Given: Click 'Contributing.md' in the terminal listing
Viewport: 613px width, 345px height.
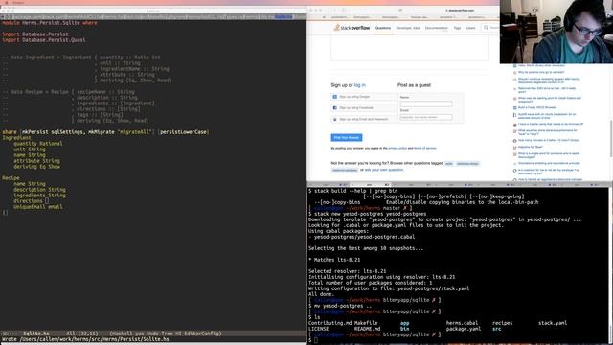Looking at the screenshot, I should (329, 323).
